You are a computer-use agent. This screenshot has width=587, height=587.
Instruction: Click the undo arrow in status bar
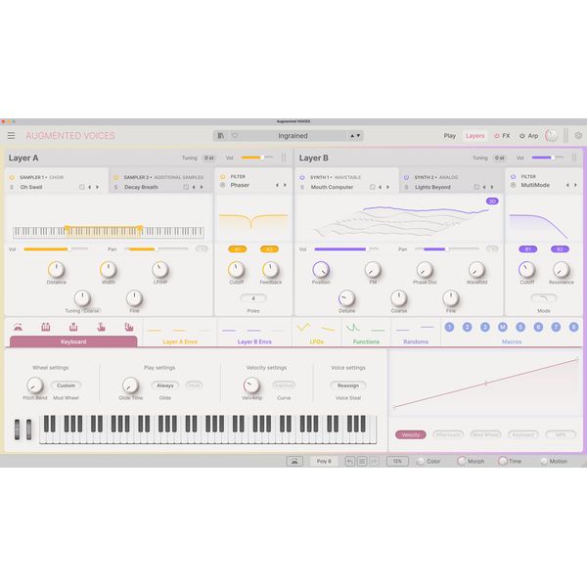click(349, 461)
